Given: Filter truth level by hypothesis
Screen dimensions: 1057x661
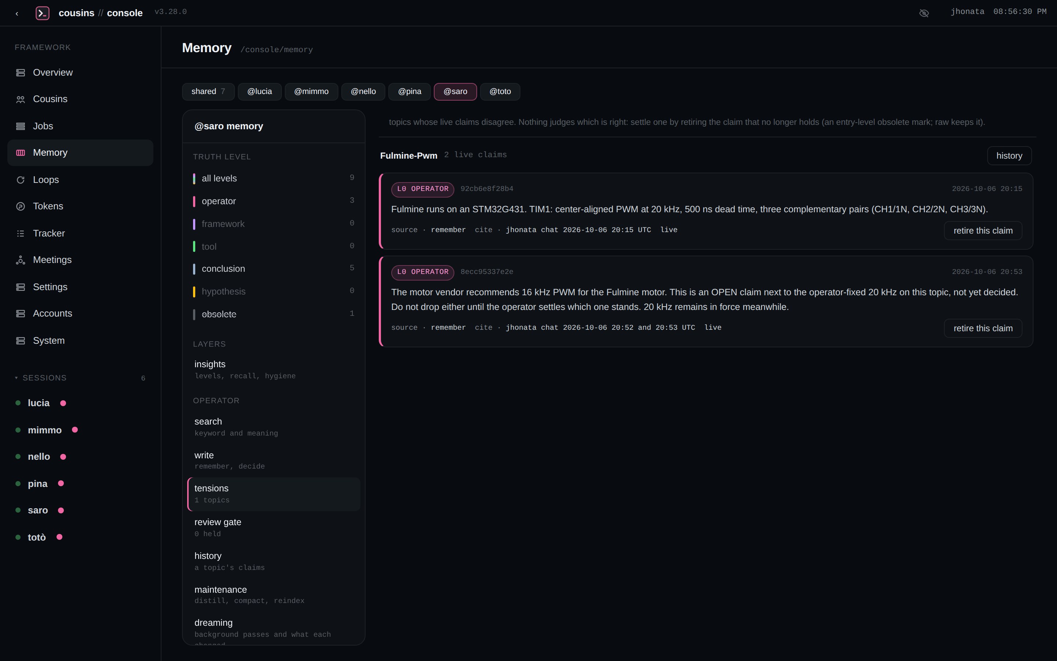Looking at the screenshot, I should click(273, 291).
